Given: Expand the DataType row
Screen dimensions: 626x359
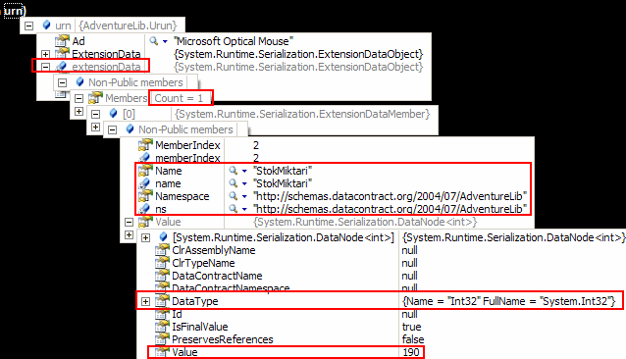Looking at the screenshot, I should (x=146, y=301).
